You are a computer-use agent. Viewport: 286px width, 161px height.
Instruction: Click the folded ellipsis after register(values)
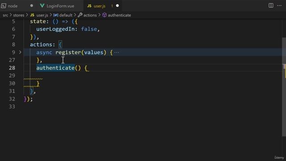pyautogui.click(x=117, y=53)
